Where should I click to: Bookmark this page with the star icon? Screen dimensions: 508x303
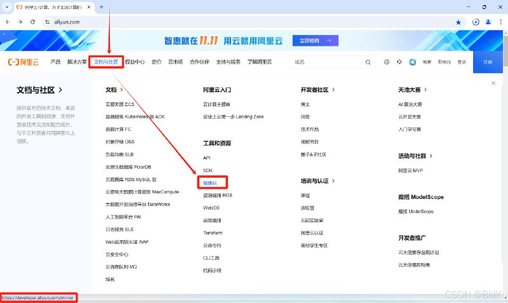[x=458, y=22]
